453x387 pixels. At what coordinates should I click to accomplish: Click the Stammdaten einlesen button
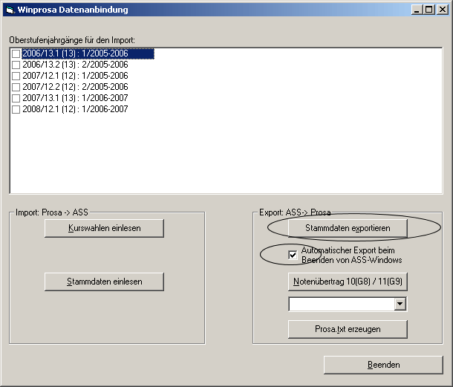click(104, 282)
